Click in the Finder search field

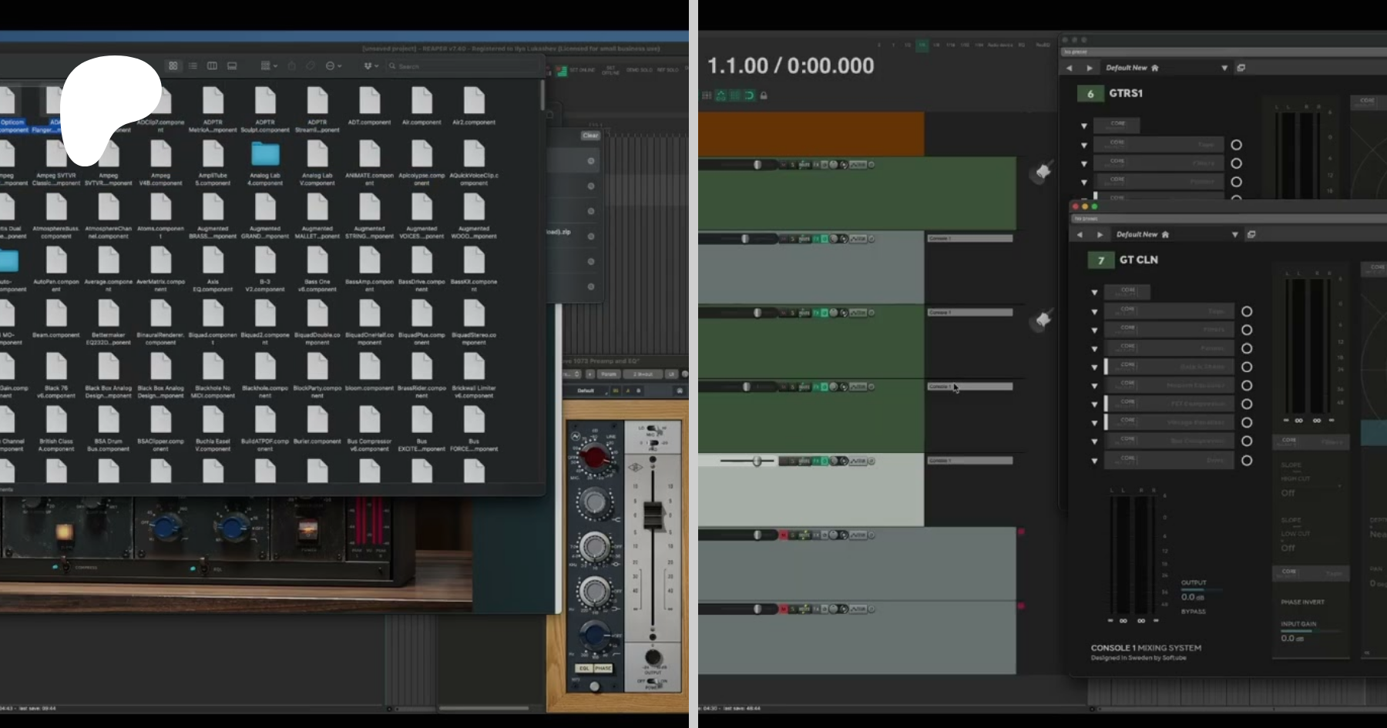coord(462,66)
